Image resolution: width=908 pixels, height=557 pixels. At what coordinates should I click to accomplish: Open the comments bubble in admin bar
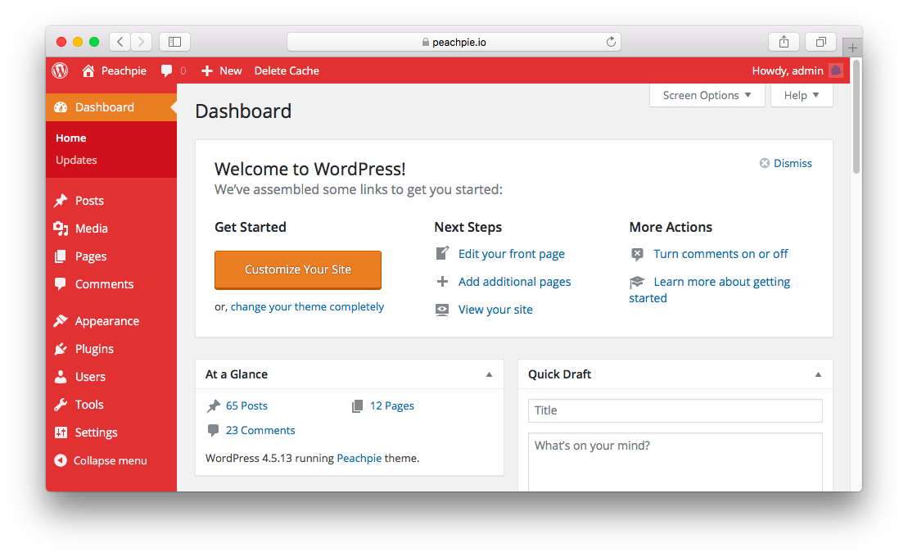[166, 70]
